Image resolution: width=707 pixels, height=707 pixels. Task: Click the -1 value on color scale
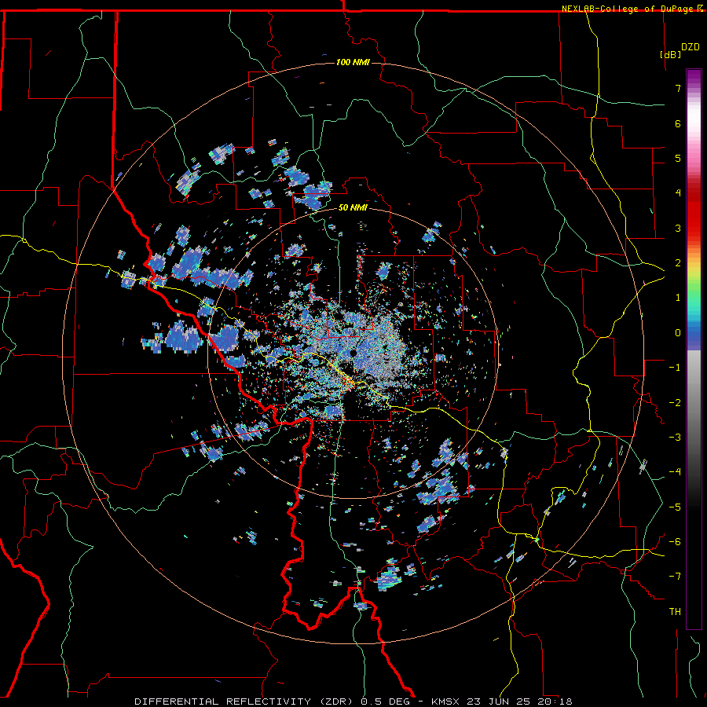(x=675, y=368)
